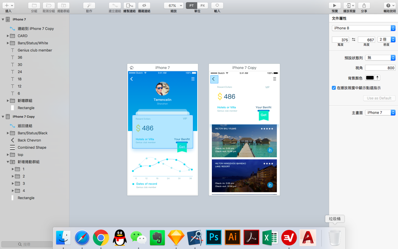Open Google Chrome from the dock
This screenshot has height=249, width=398.
point(101,238)
